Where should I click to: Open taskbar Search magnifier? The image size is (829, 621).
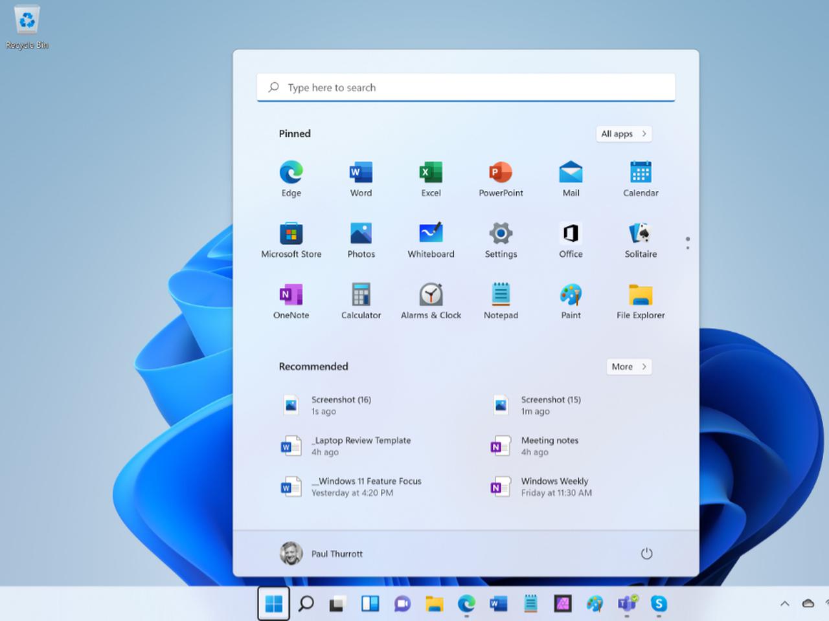306,604
